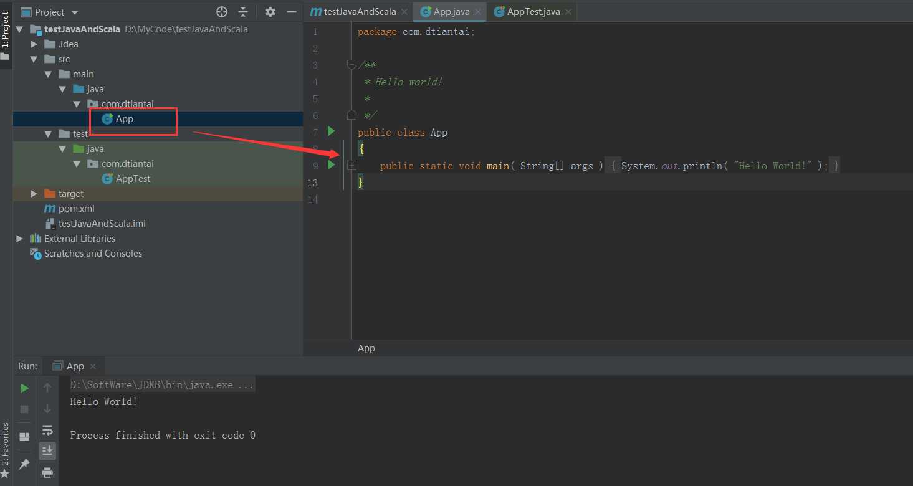913x486 pixels.
Task: Toggle soft-wrap in the Run console
Action: pos(47,430)
